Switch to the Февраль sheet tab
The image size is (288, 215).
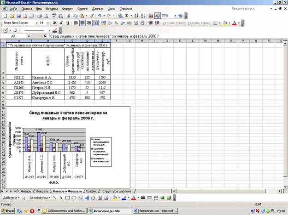click(42, 190)
